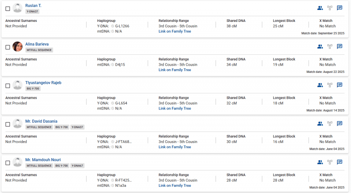
Task: Open notes icon for Mr. Mamdouh Nouri
Action: click(339, 162)
